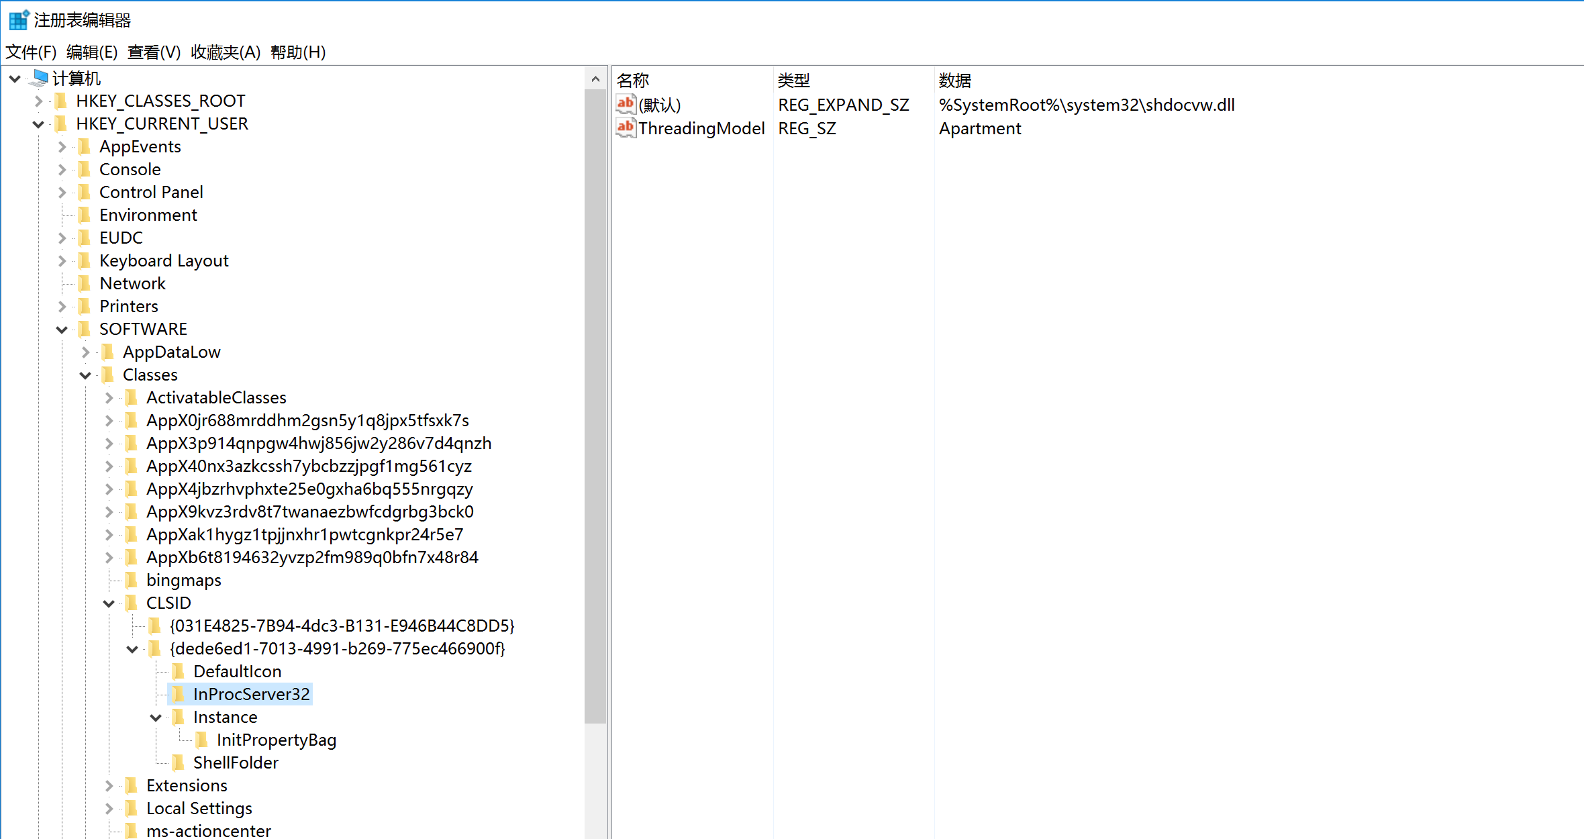Expand the Local Settings key

click(x=109, y=809)
